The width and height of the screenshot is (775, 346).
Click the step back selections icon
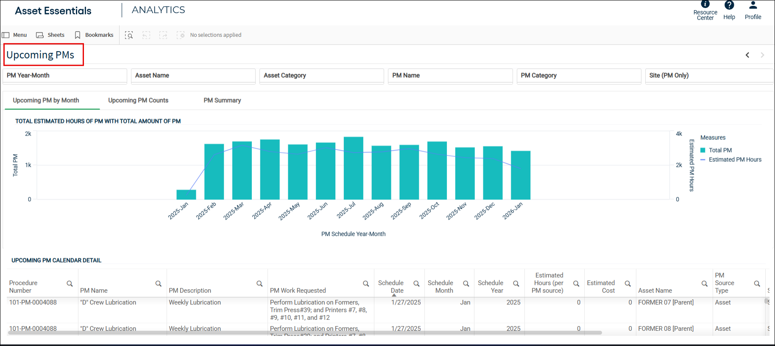pyautogui.click(x=146, y=35)
